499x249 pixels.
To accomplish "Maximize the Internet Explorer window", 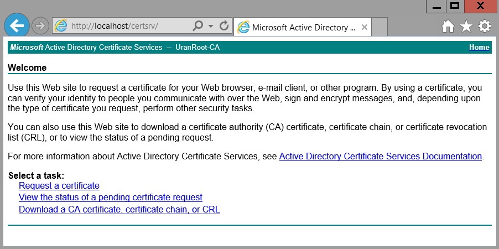I will [x=455, y=7].
